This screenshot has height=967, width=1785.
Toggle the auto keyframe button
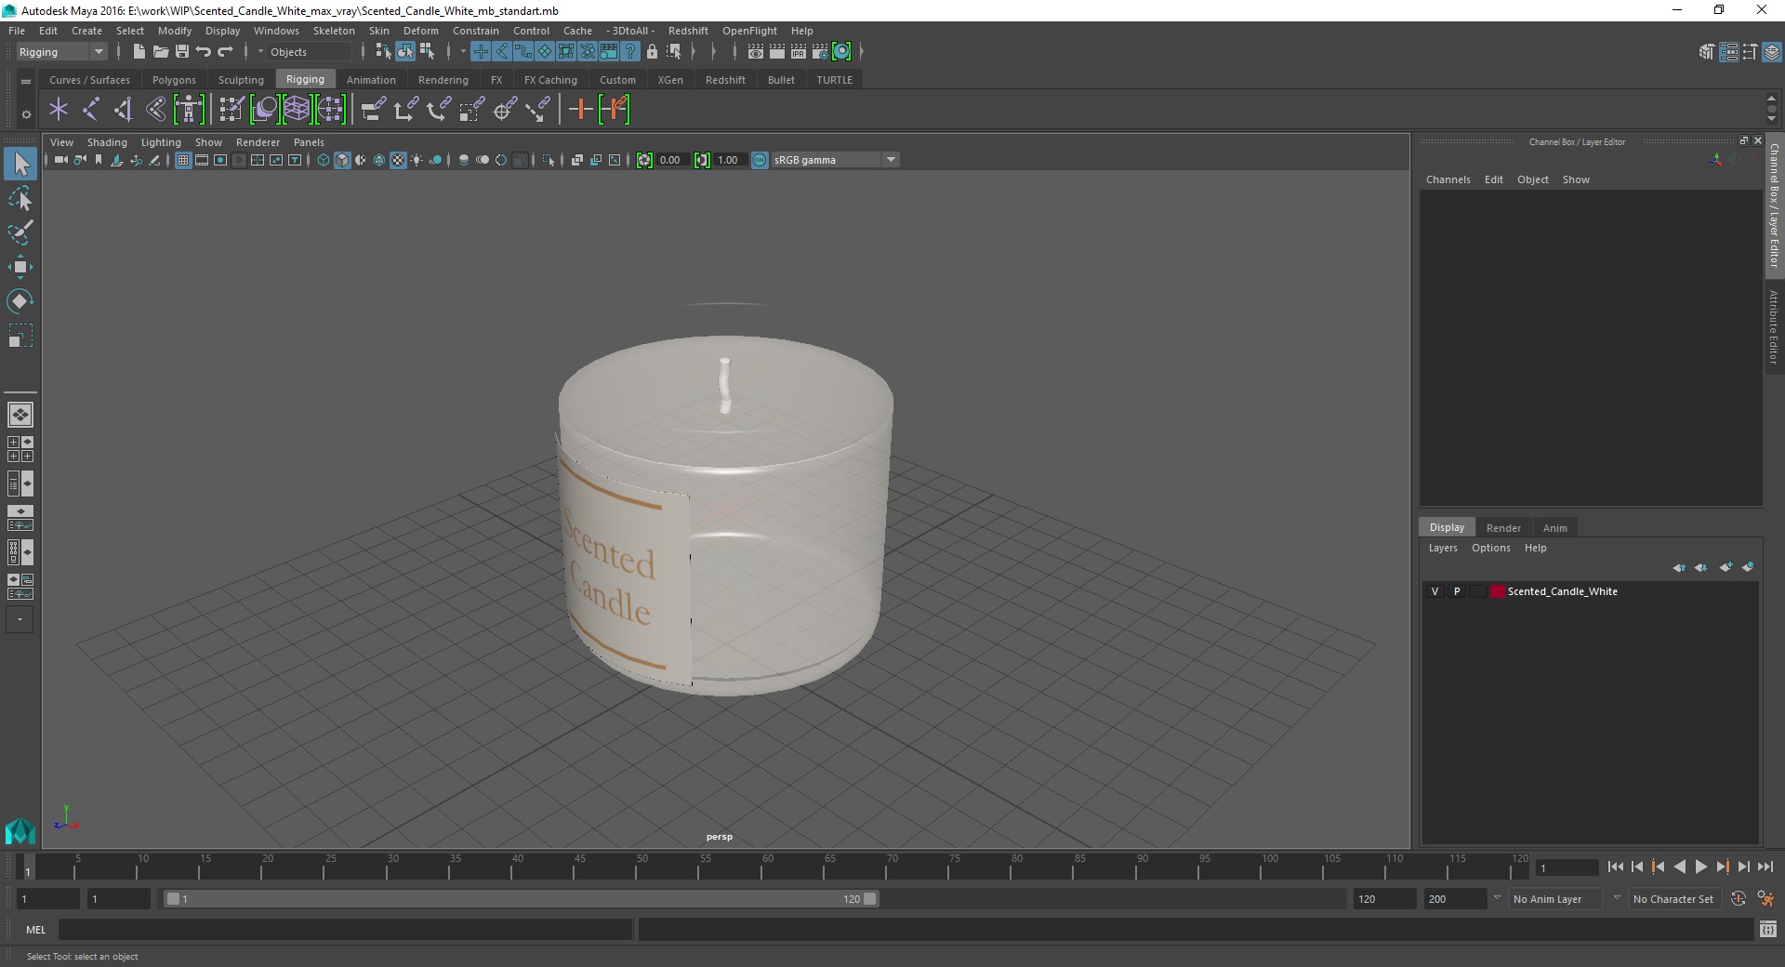(x=1738, y=899)
